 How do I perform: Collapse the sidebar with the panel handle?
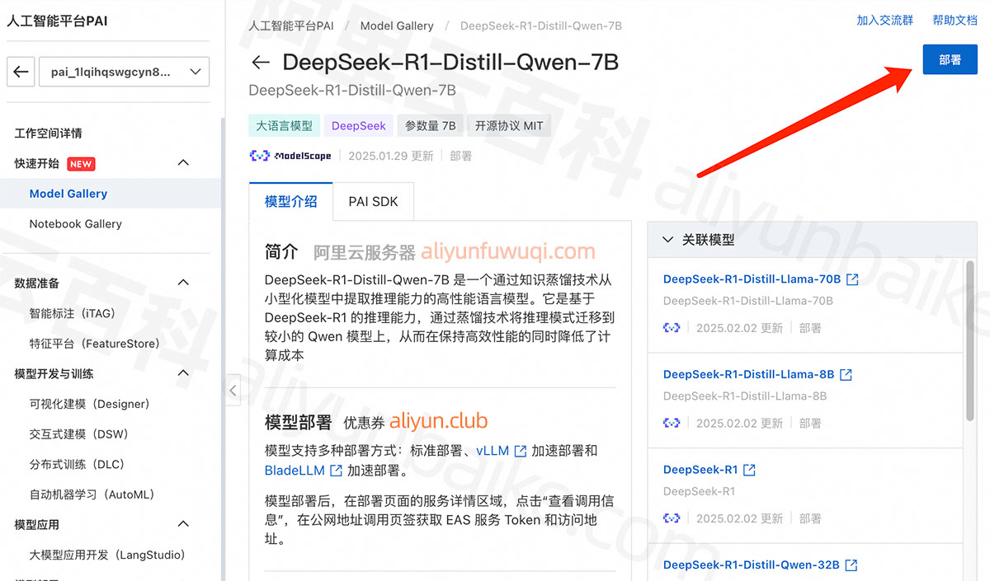pyautogui.click(x=233, y=390)
